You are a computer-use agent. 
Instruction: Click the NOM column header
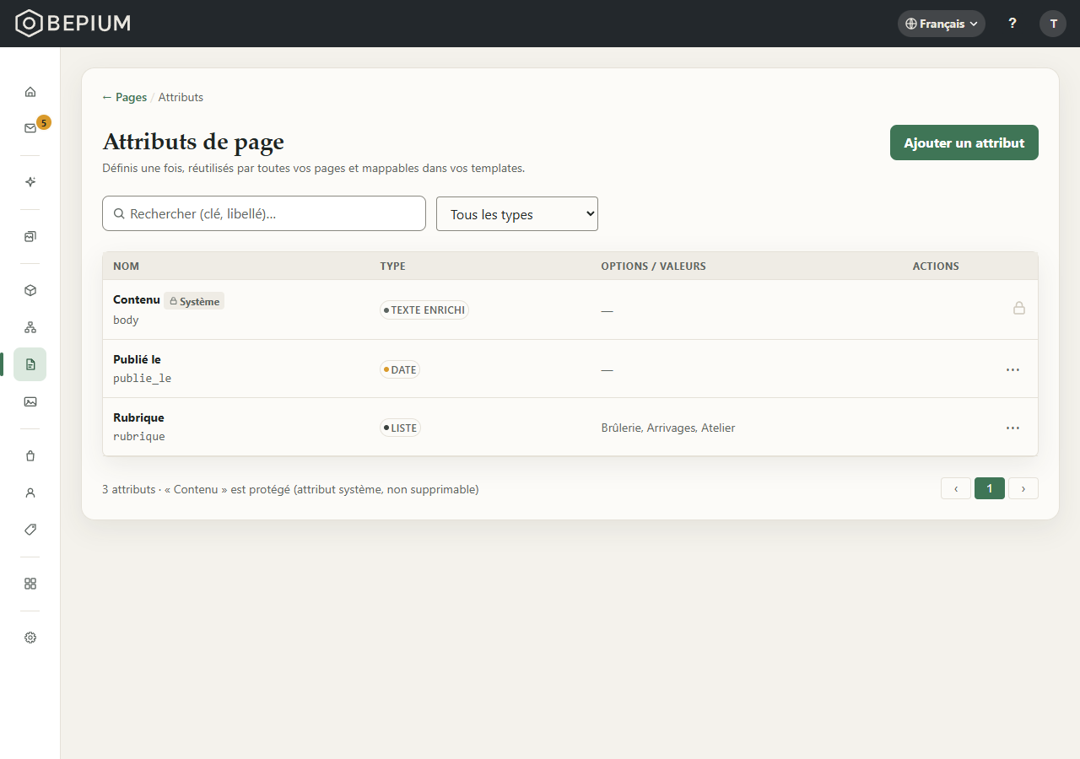(126, 266)
